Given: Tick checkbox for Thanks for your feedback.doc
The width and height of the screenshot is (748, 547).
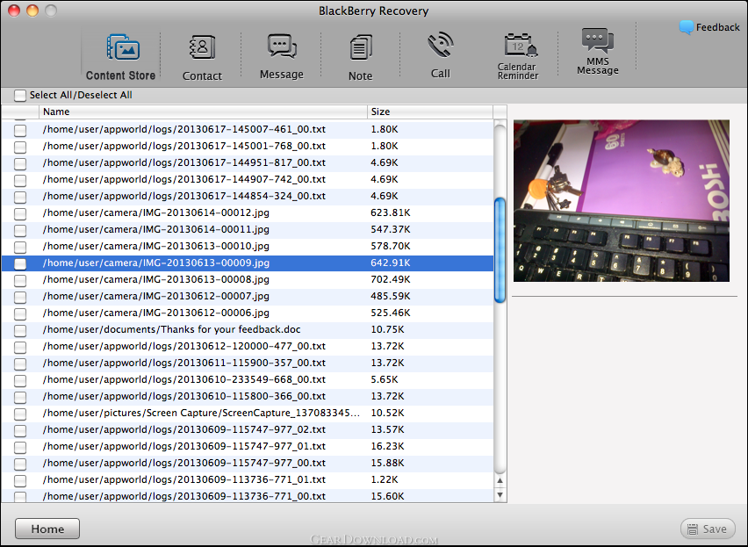Looking at the screenshot, I should [x=20, y=329].
